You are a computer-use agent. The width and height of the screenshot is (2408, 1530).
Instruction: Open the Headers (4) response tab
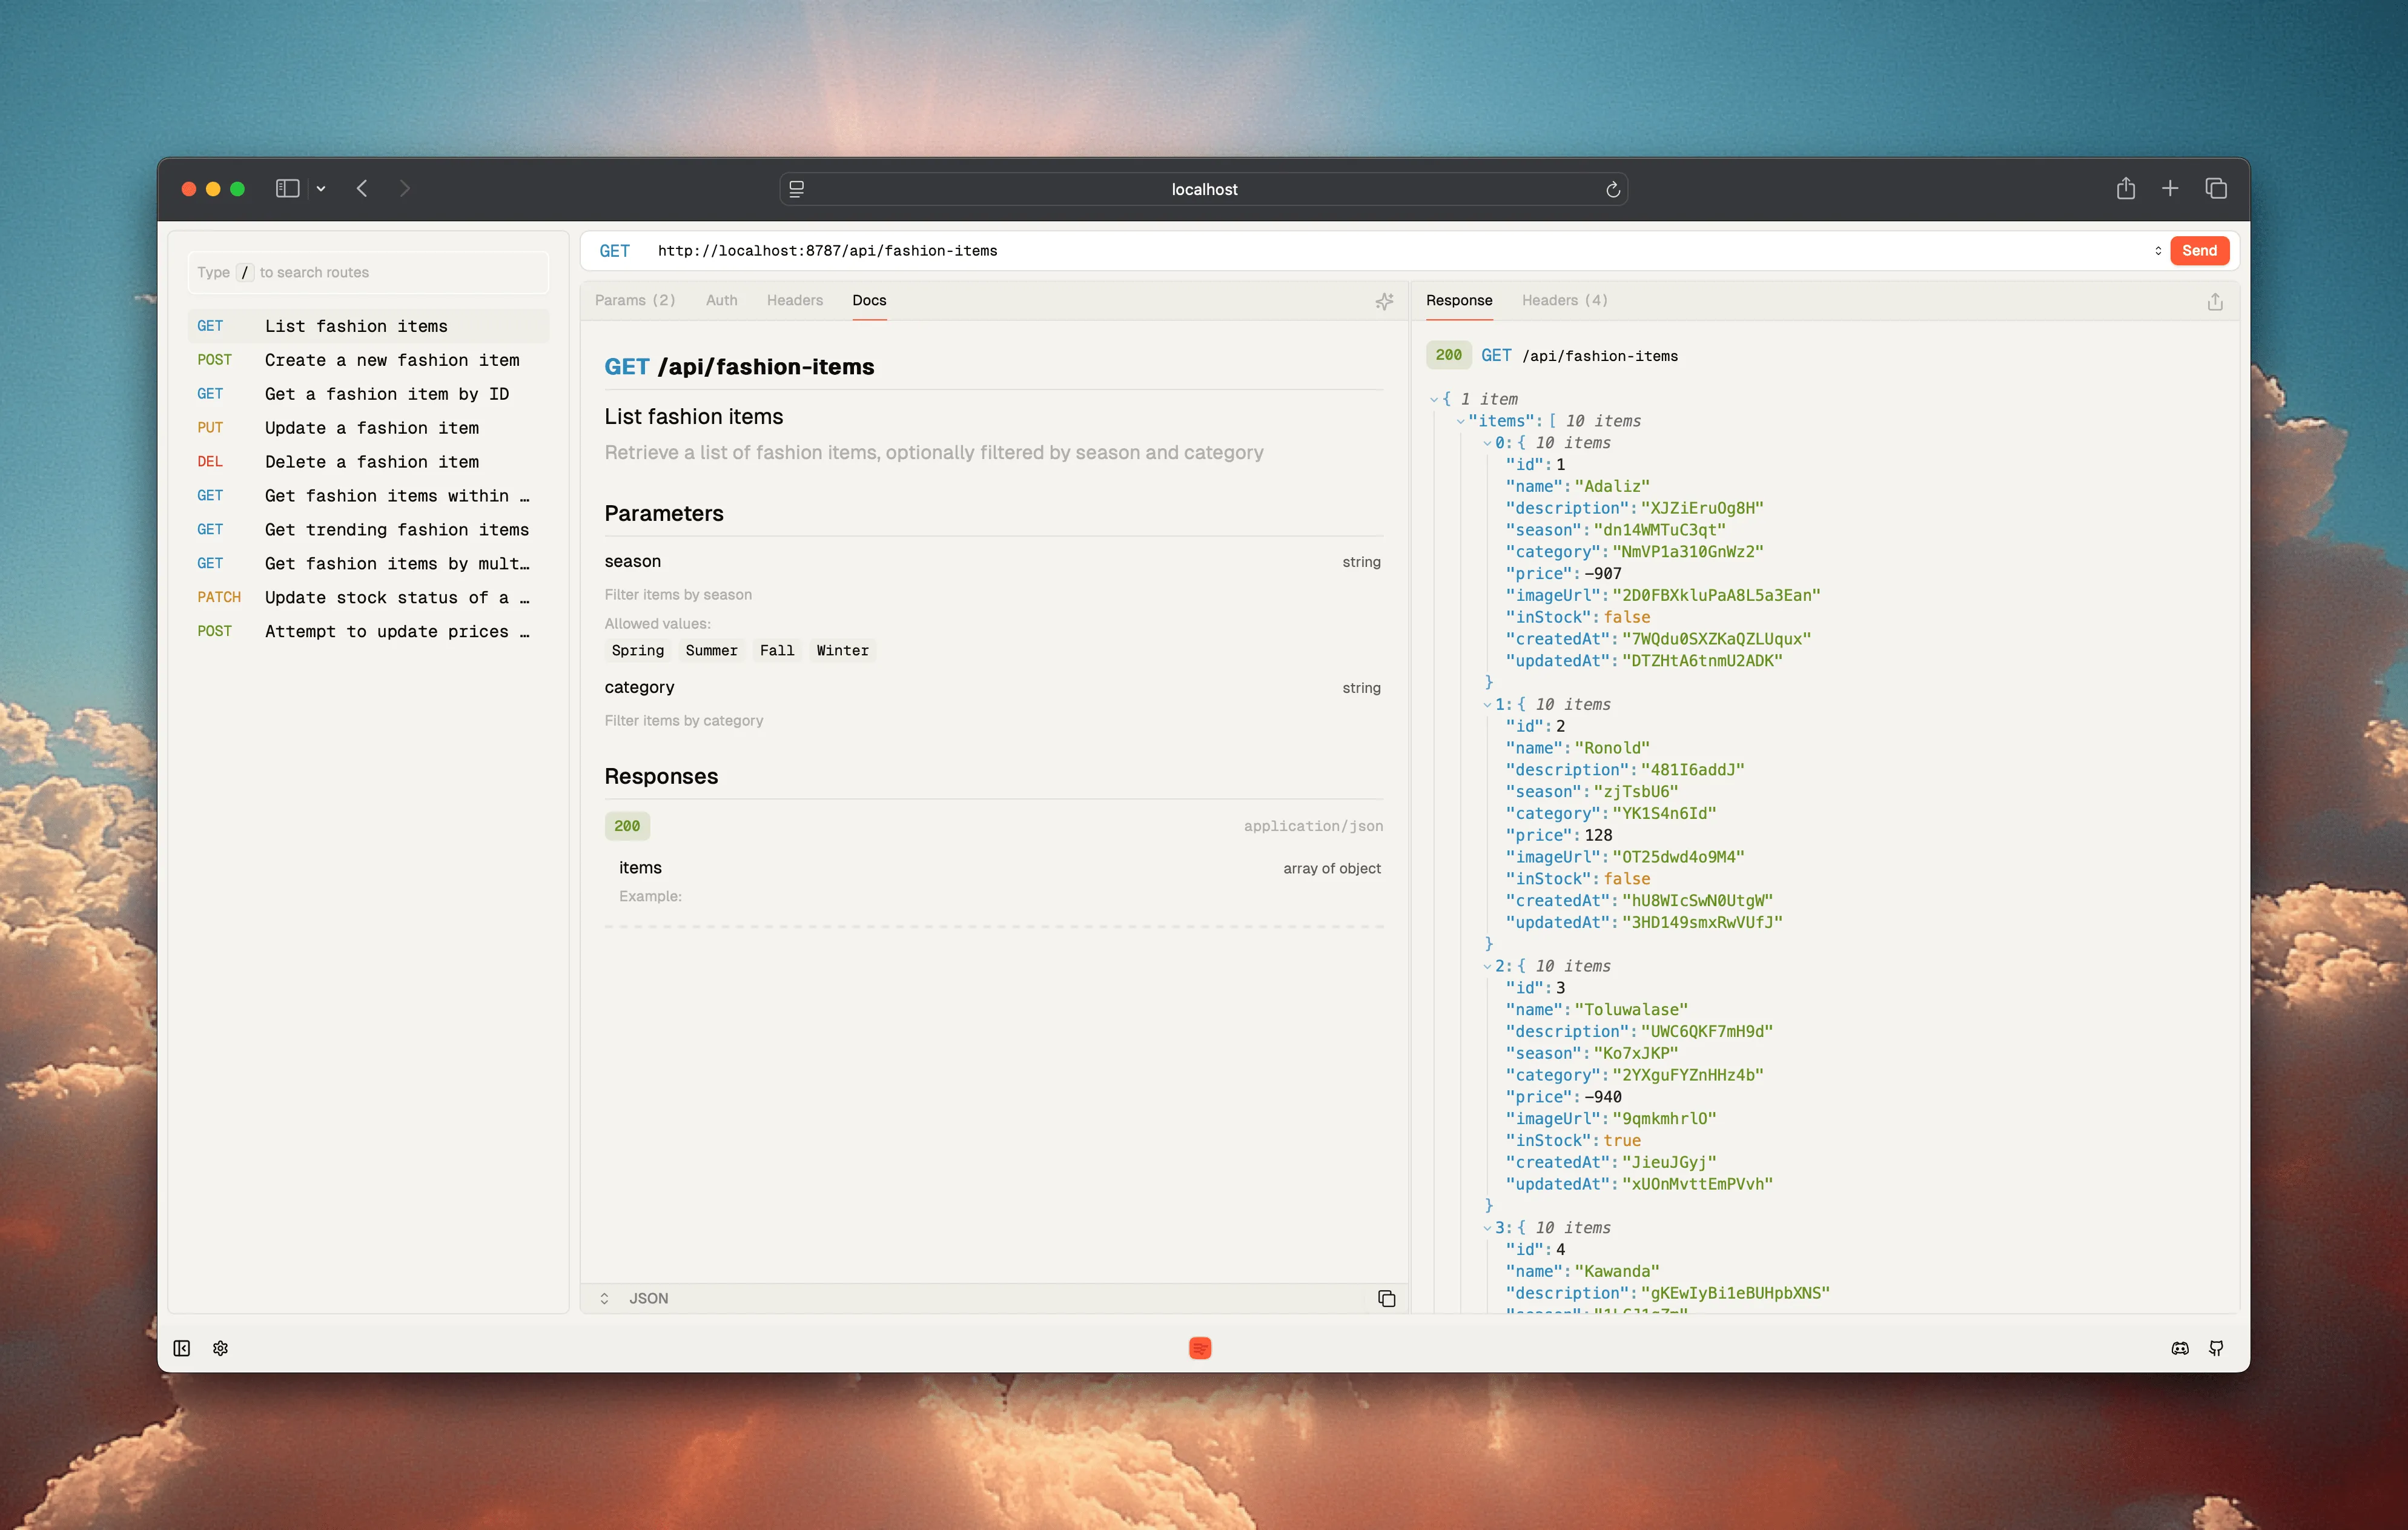point(1565,300)
